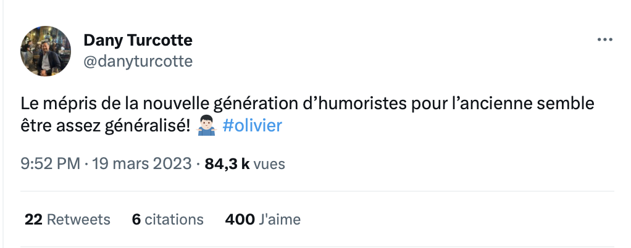Viewport: 631px width, 248px height.
Task: Click the display name Dany Turcotte
Action: (x=138, y=41)
